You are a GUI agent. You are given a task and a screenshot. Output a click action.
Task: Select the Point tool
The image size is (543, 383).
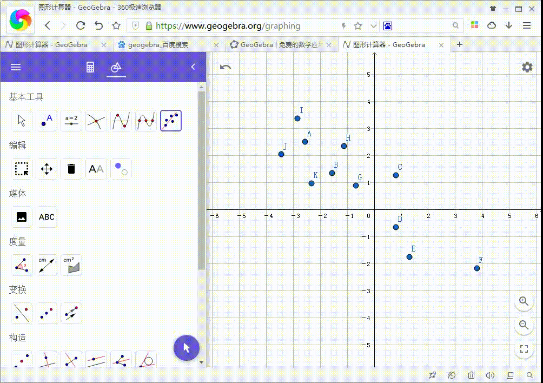click(x=47, y=121)
